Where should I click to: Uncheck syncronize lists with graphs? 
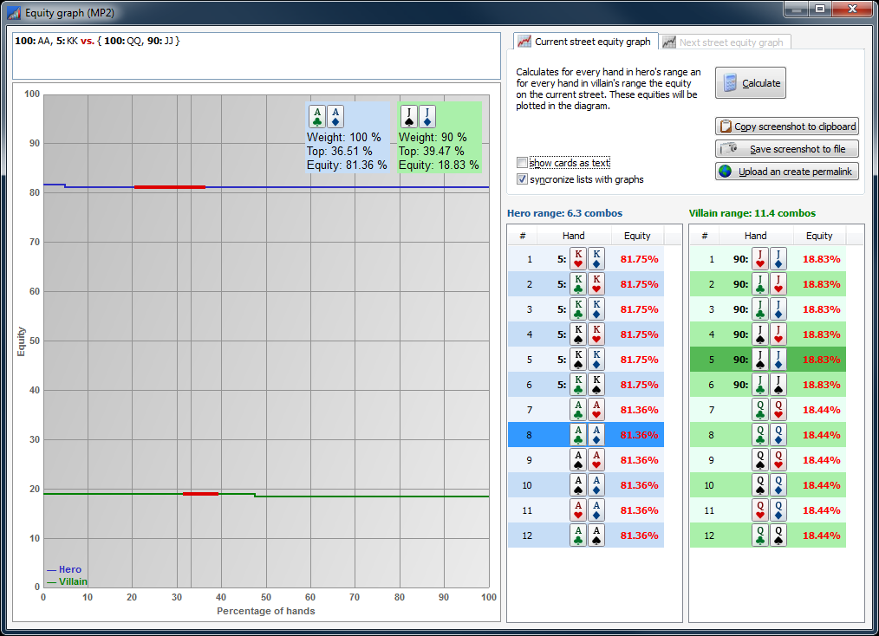click(x=522, y=179)
